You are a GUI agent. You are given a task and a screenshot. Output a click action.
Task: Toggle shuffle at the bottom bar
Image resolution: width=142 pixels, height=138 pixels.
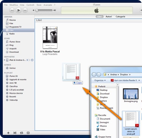point(15,133)
